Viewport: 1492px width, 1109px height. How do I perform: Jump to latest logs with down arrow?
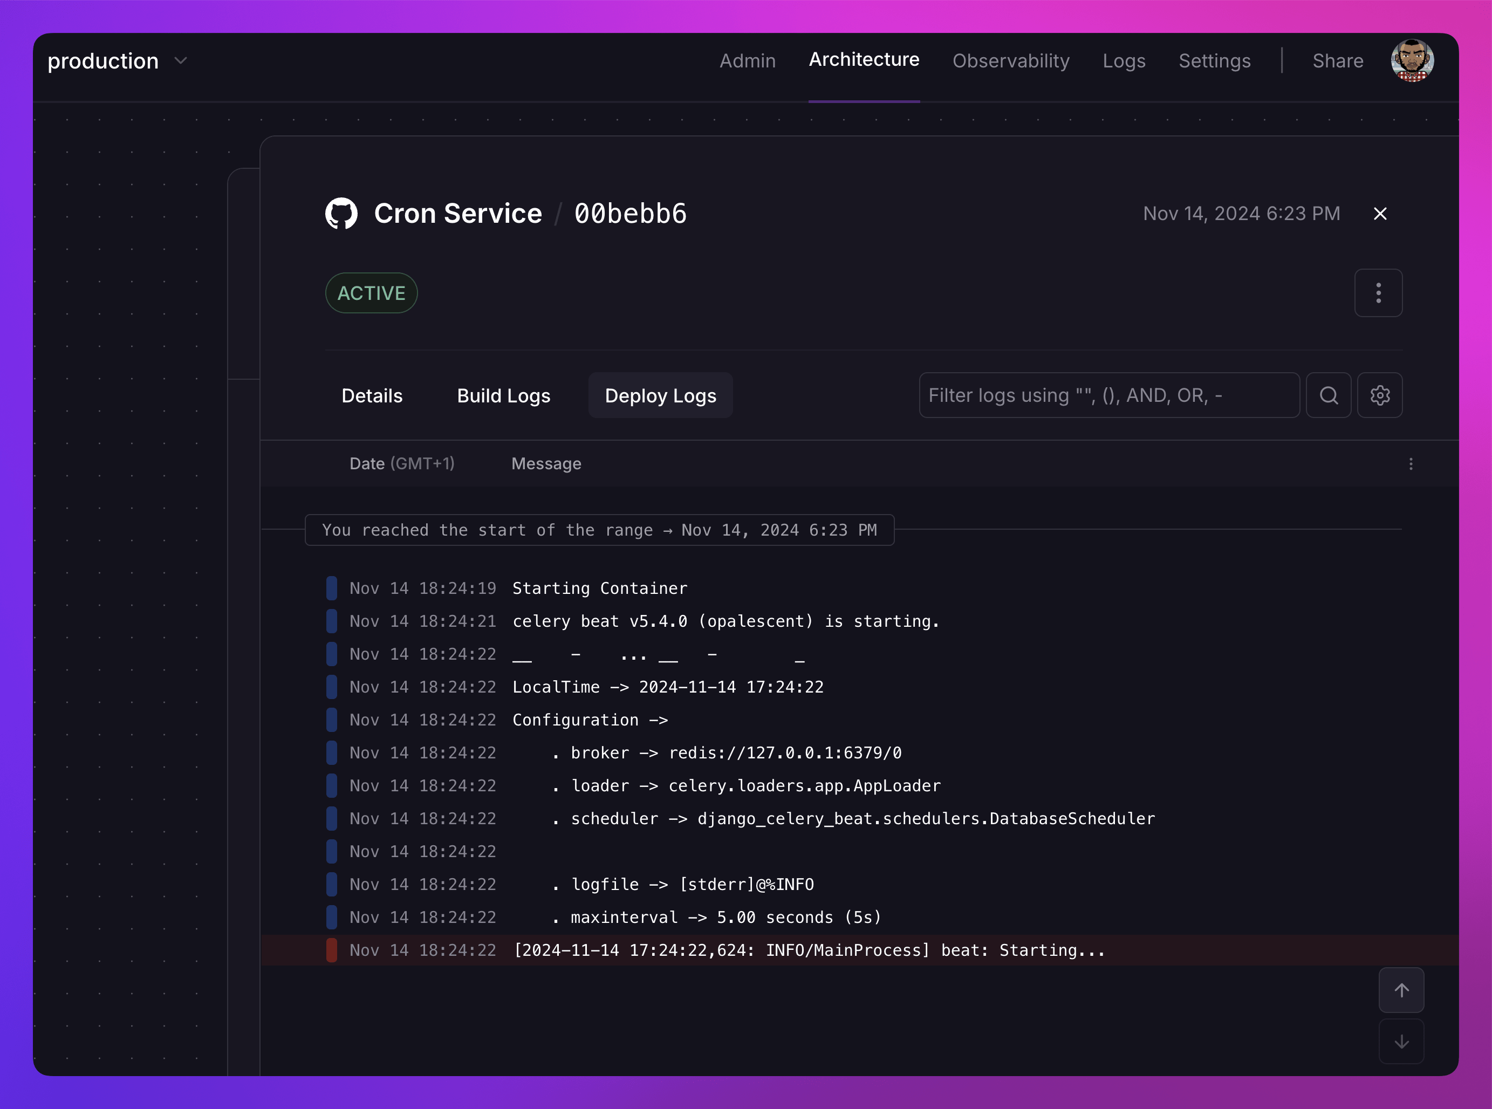point(1401,1041)
